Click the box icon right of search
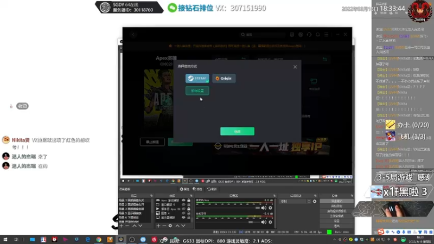This screenshot has width=434, height=244. (x=292, y=35)
